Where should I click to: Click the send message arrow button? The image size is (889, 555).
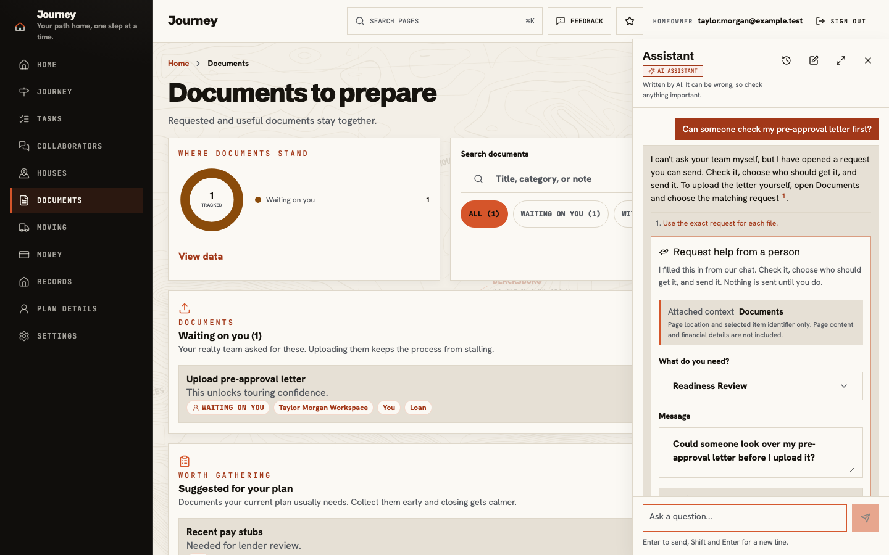(x=866, y=518)
